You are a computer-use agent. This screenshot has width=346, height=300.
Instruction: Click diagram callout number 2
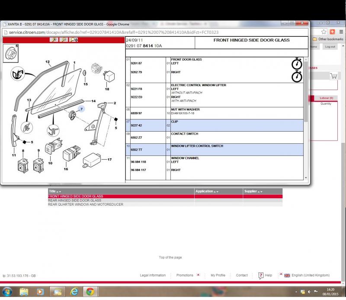pyautogui.click(x=115, y=103)
